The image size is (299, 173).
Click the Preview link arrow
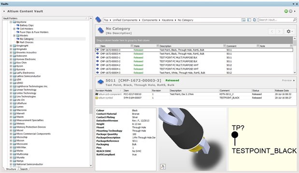[294, 80]
